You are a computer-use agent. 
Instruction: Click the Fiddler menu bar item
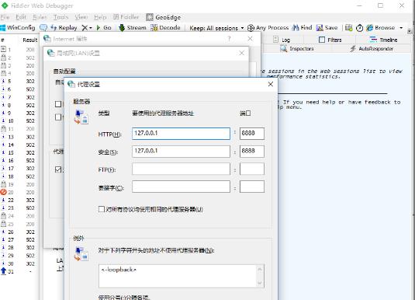coord(126,17)
